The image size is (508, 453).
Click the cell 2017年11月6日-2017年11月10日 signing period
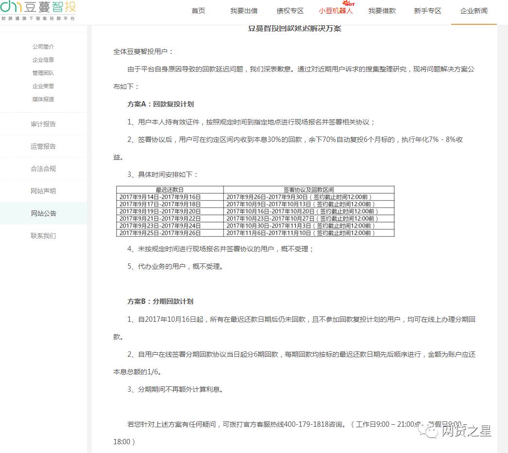[309, 233]
